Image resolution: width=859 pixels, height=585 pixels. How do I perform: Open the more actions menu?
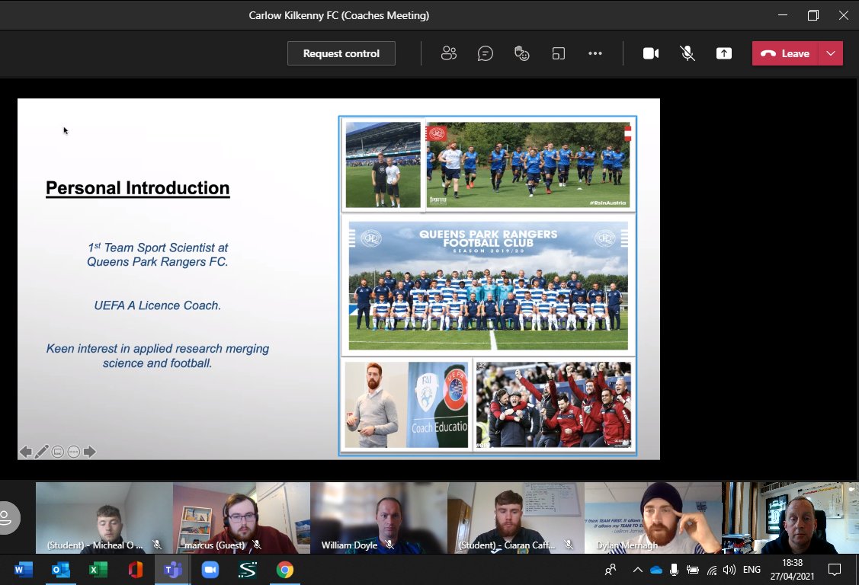[595, 53]
